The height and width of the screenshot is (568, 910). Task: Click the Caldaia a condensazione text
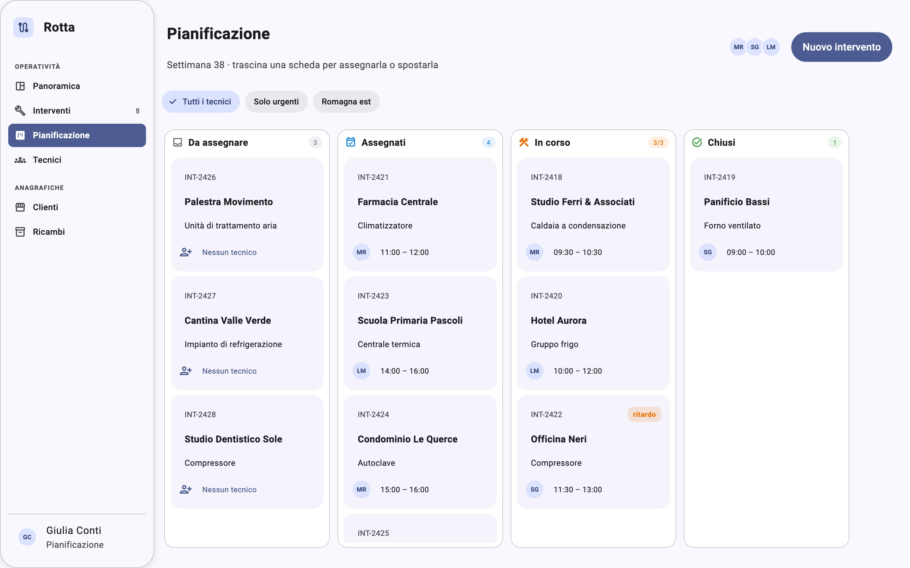coord(578,226)
